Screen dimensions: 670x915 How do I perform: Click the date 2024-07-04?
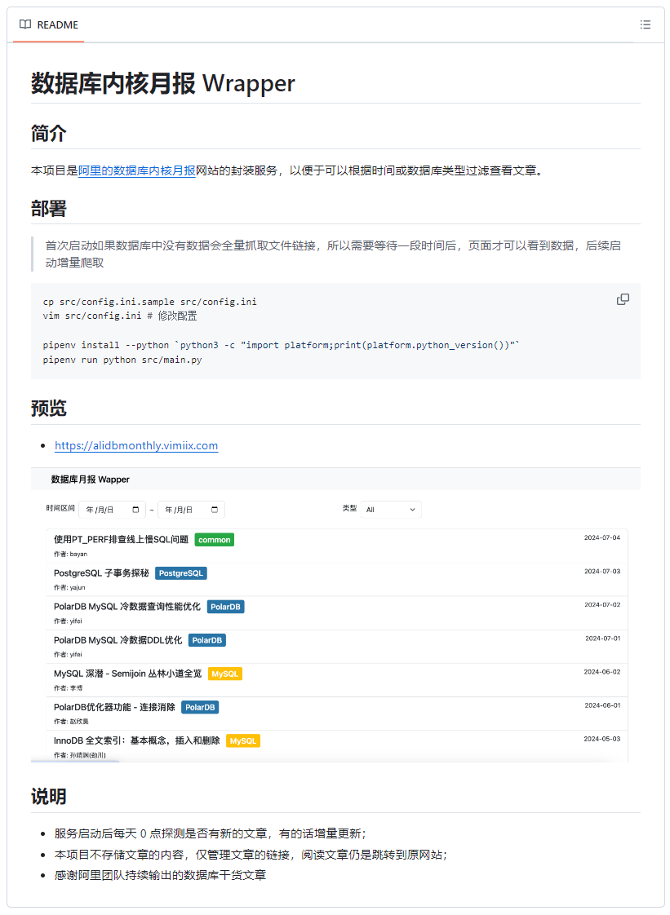602,537
